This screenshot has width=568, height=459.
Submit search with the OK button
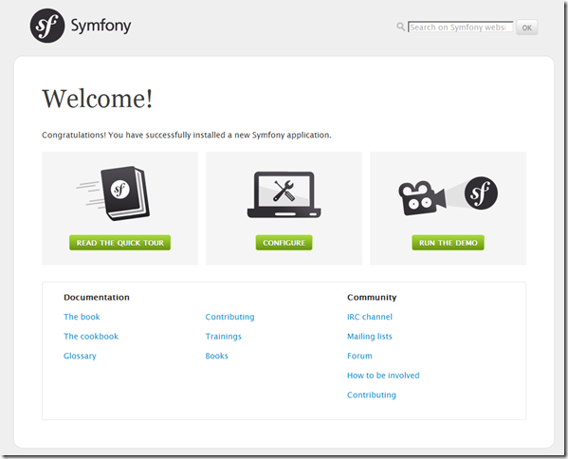click(526, 28)
